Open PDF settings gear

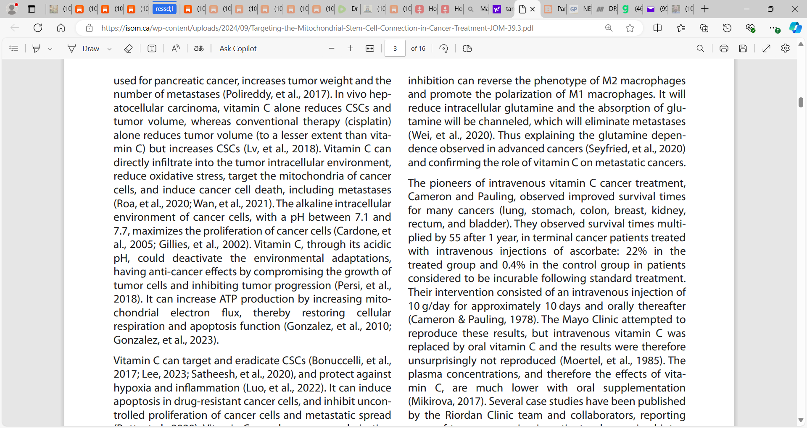[785, 49]
